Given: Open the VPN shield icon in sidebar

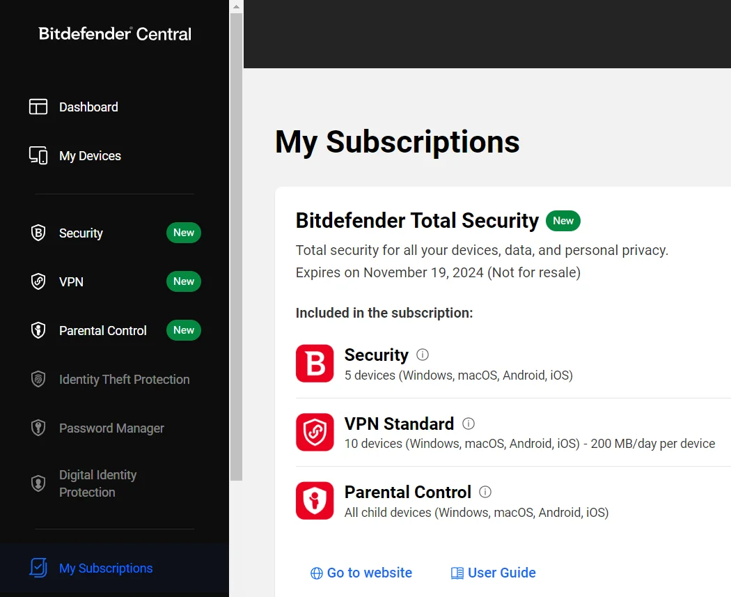Looking at the screenshot, I should pos(38,281).
